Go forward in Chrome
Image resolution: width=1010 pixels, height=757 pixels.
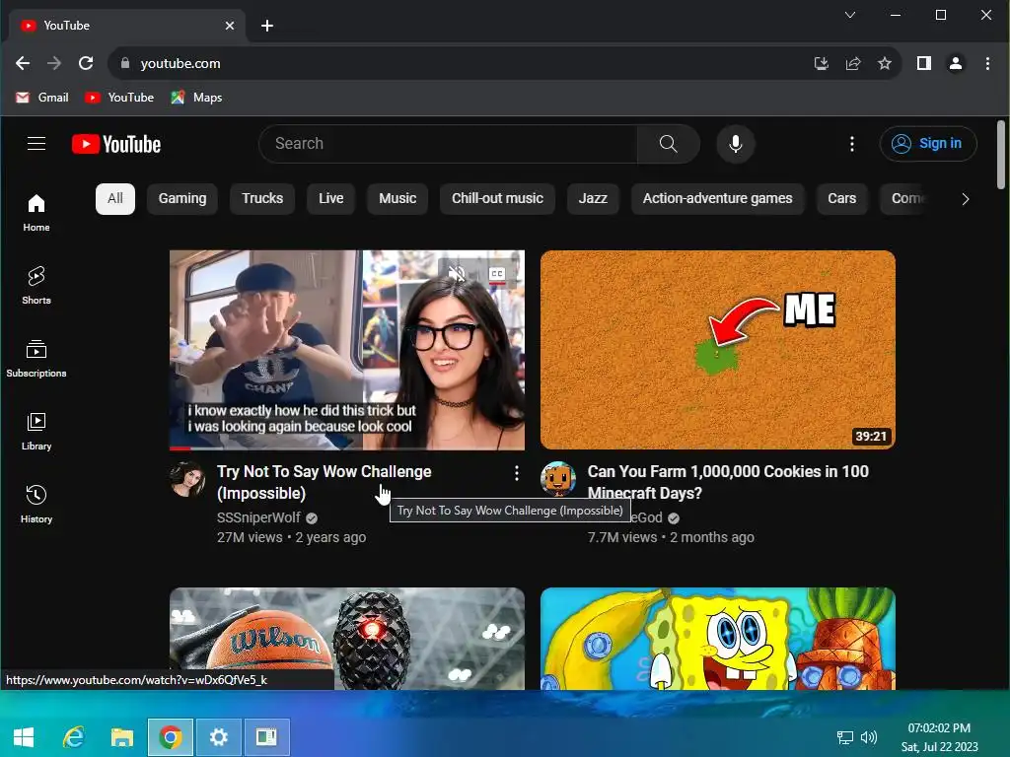(54, 63)
